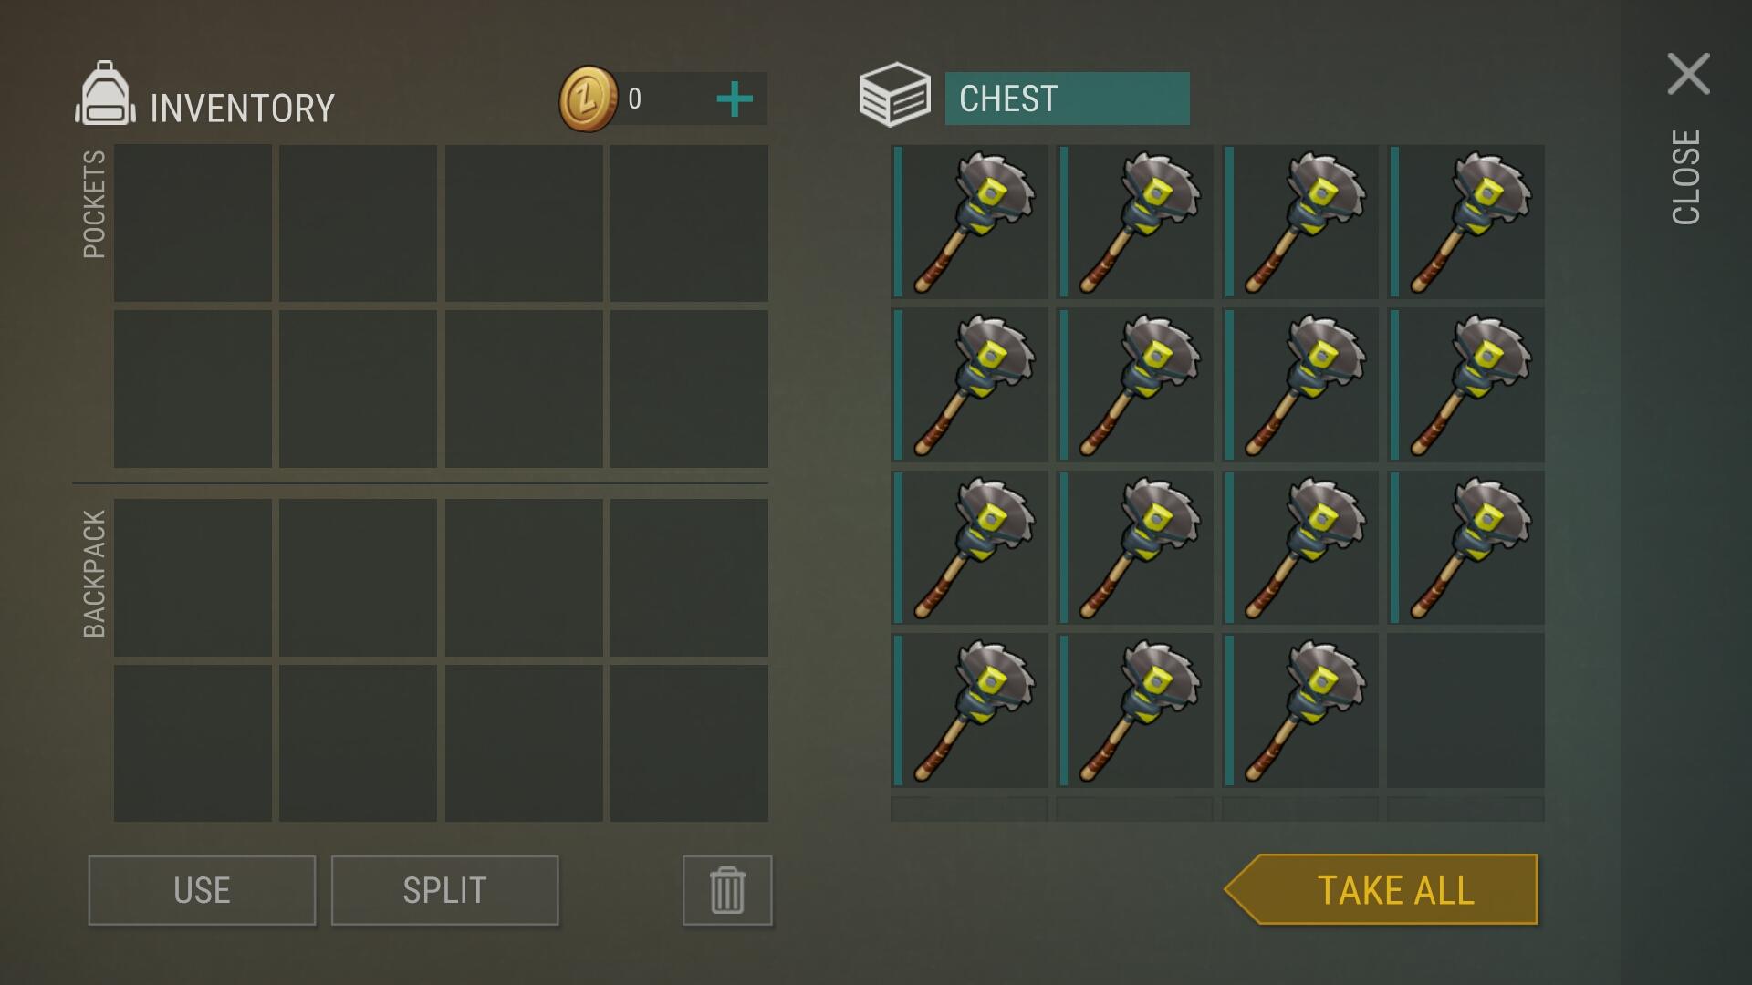Take all items with TAKE ALL
The width and height of the screenshot is (1752, 985).
[x=1382, y=889]
